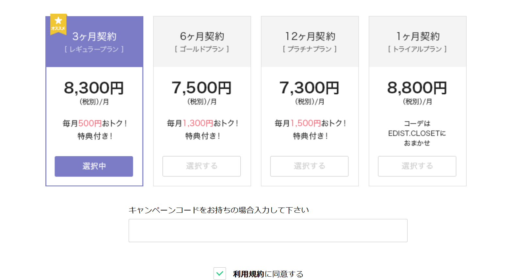Click the 毎月1,500円おトク text

click(x=310, y=123)
